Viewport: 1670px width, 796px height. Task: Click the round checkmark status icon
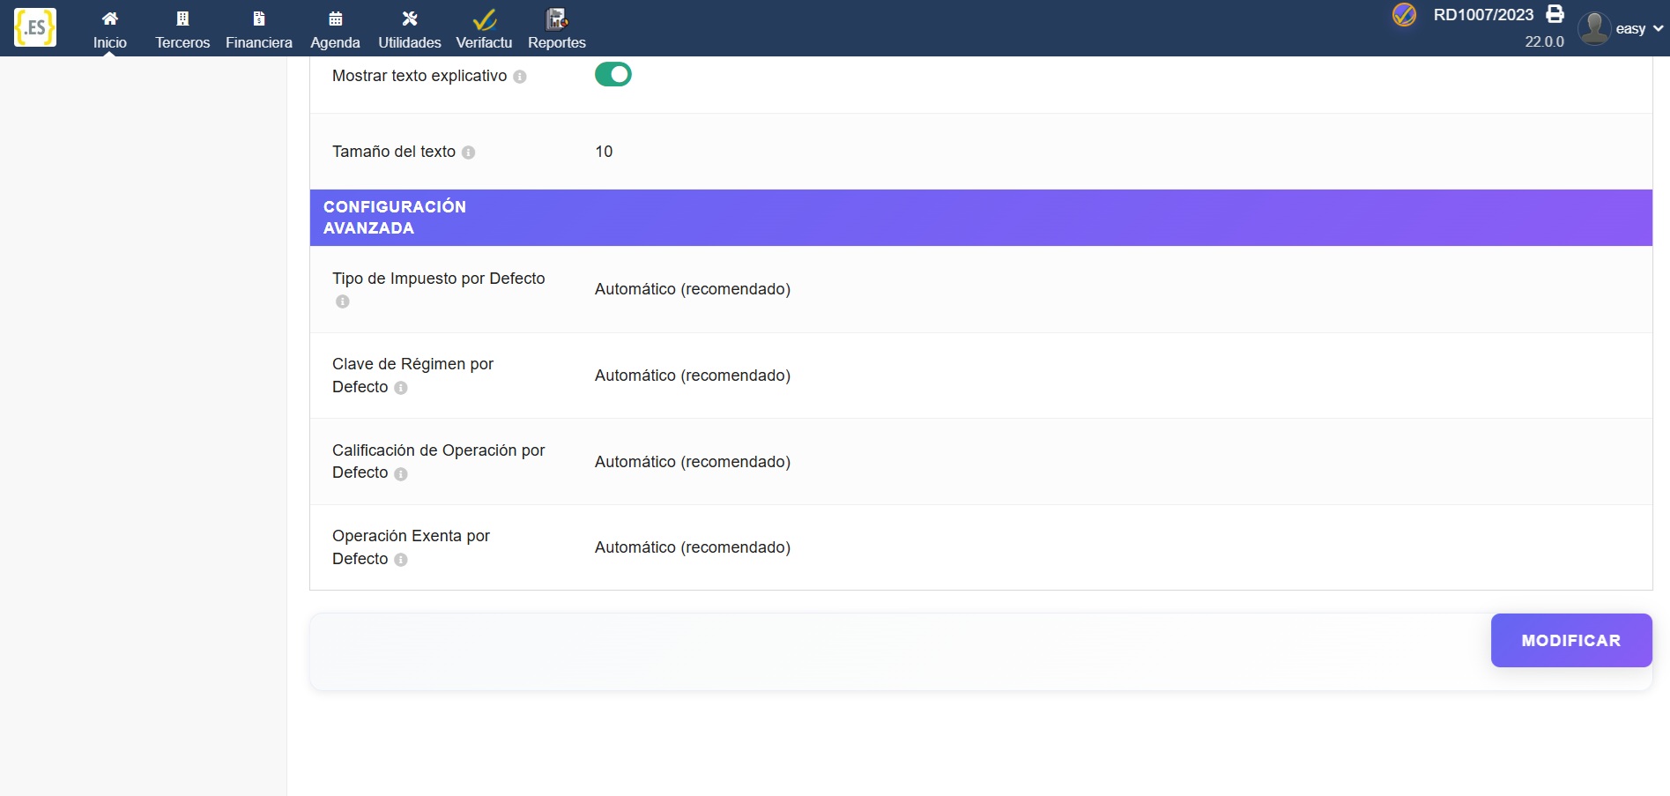[1404, 15]
